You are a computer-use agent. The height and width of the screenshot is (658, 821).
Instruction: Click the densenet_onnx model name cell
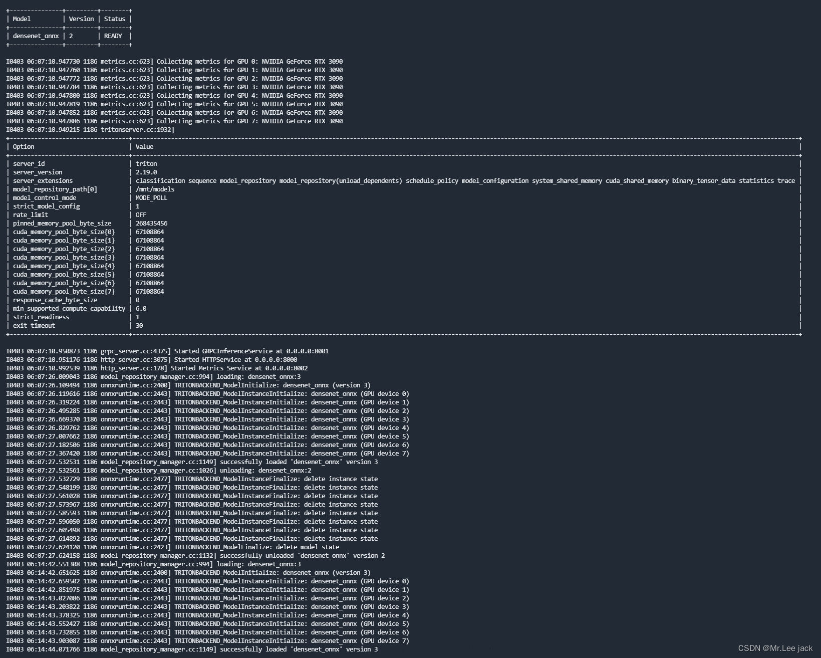tap(36, 36)
